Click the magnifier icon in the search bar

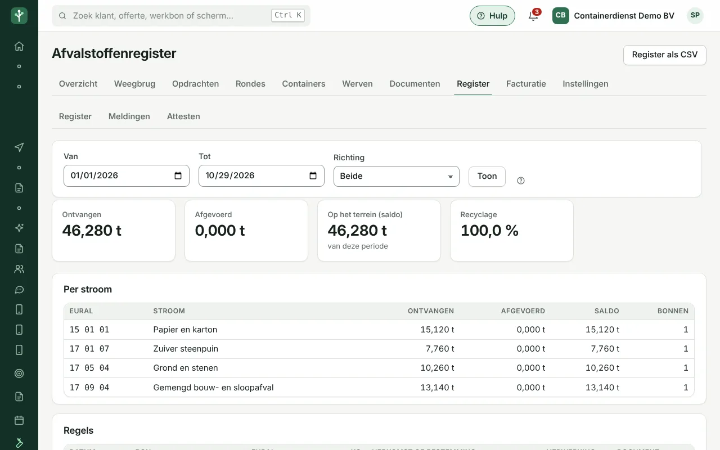[62, 16]
